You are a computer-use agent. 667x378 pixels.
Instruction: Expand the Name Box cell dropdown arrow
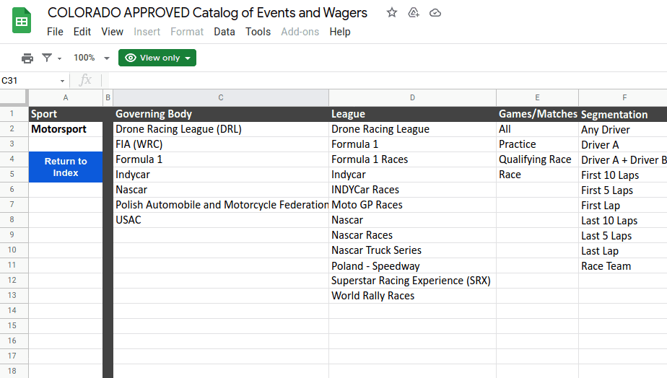tap(62, 81)
